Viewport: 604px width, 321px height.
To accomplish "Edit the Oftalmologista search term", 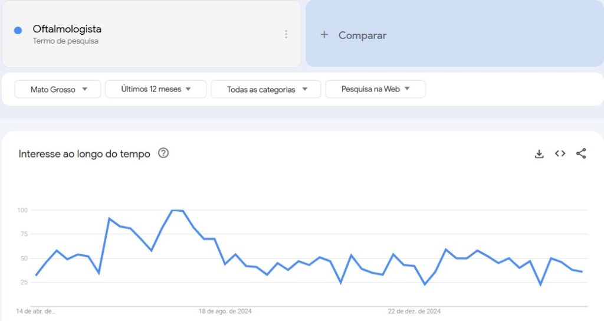I will click(67, 29).
